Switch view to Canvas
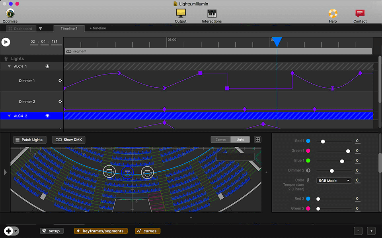 (220, 140)
